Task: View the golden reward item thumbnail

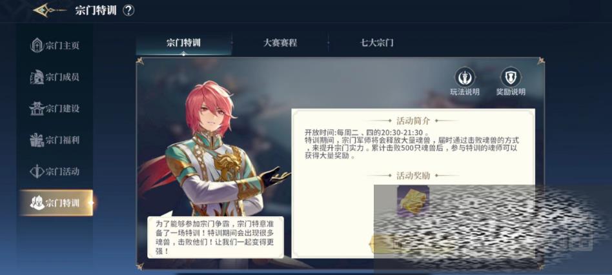Action: [x=413, y=201]
